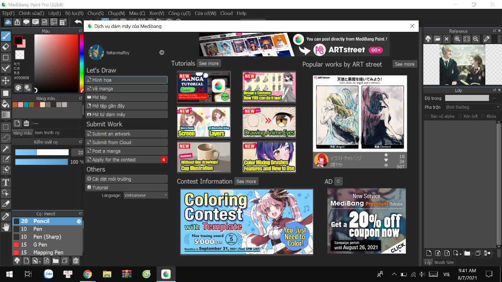The width and height of the screenshot is (502, 282).
Task: Undock the Màu color panel
Action: (81, 31)
